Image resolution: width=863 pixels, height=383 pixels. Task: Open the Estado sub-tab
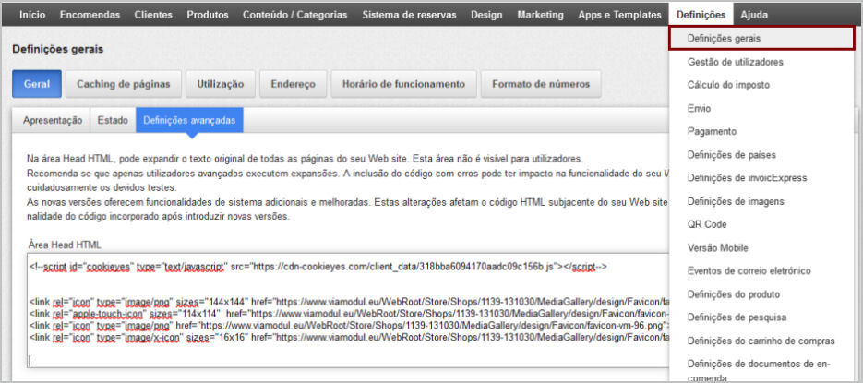point(113,120)
